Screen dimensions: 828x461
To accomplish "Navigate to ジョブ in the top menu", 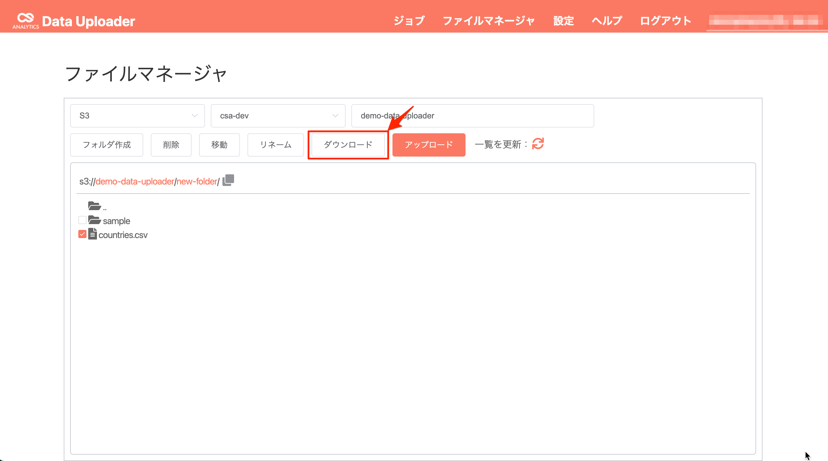I will (x=408, y=21).
